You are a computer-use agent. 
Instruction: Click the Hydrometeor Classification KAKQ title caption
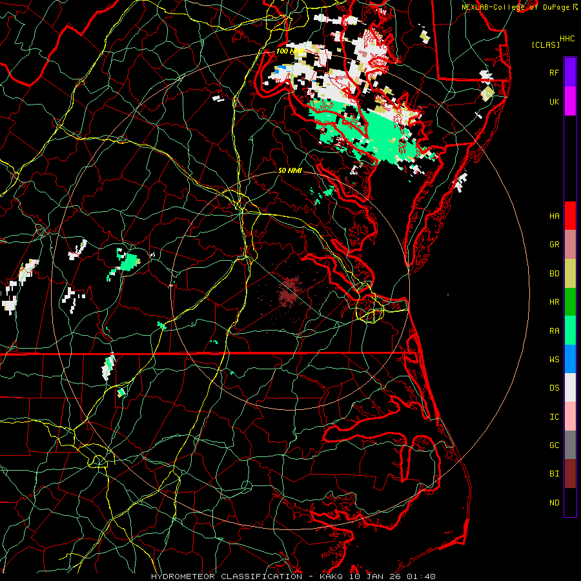tap(293, 576)
